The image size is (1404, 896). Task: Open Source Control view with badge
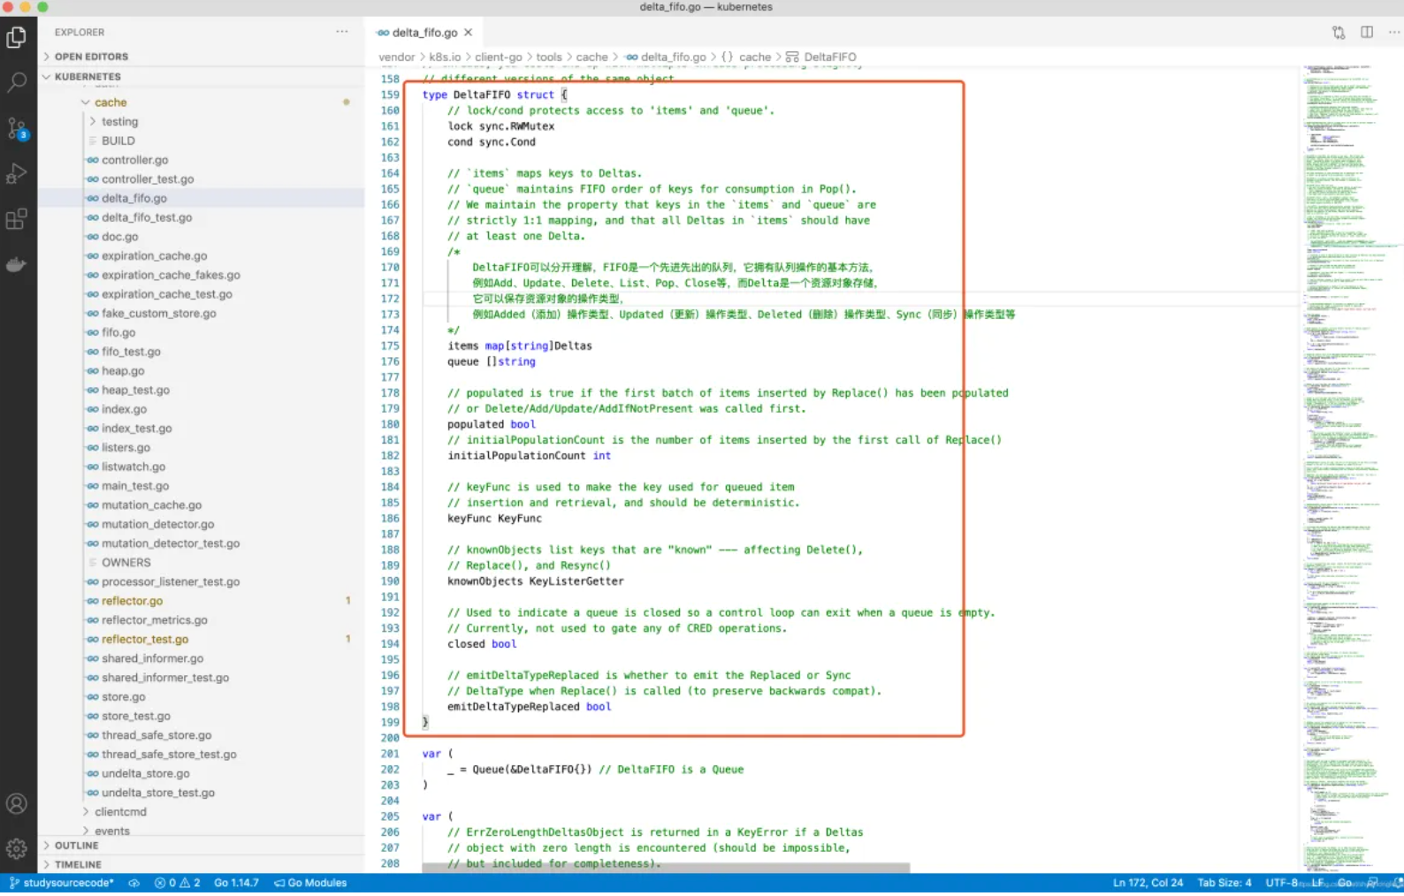pyautogui.click(x=17, y=128)
